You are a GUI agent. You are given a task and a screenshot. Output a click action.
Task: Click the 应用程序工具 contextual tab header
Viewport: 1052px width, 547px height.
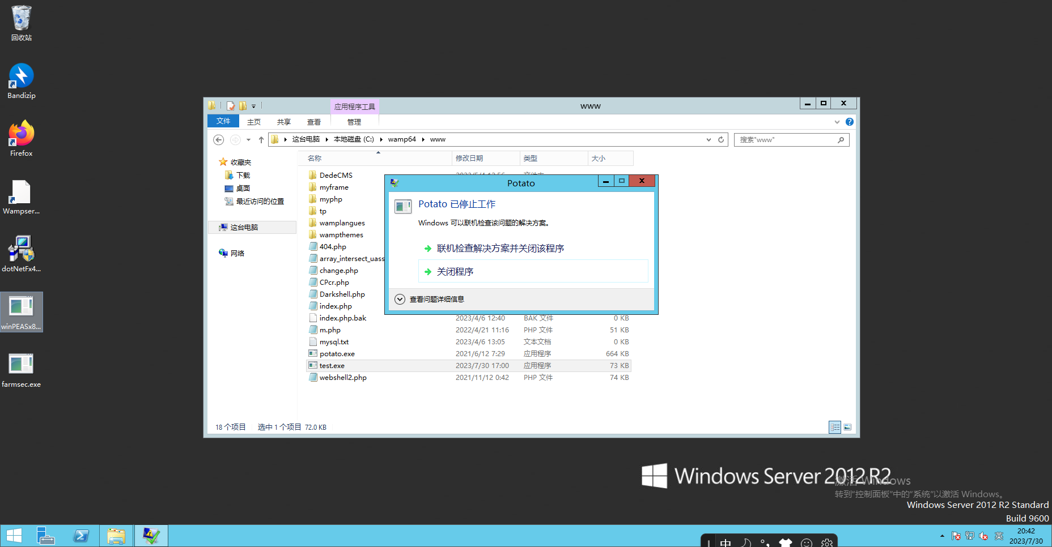pos(354,106)
